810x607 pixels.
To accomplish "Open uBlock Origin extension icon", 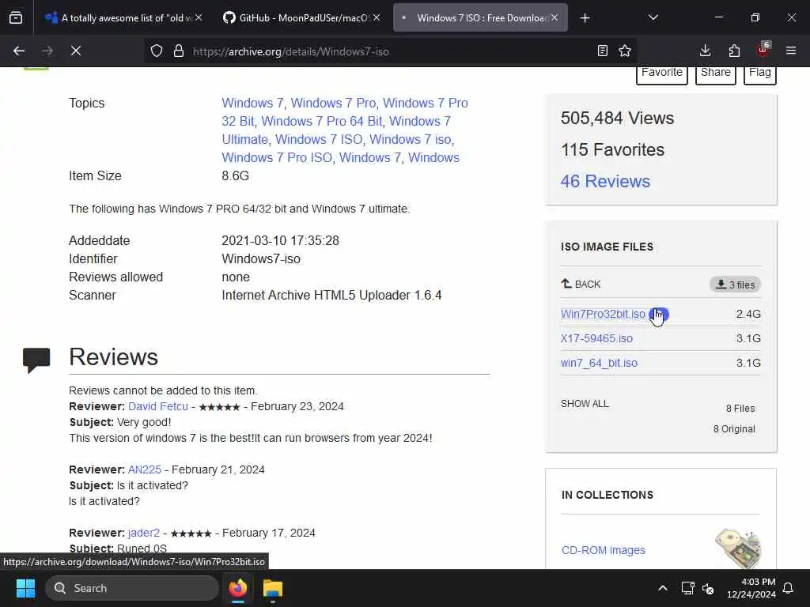I will [x=763, y=50].
